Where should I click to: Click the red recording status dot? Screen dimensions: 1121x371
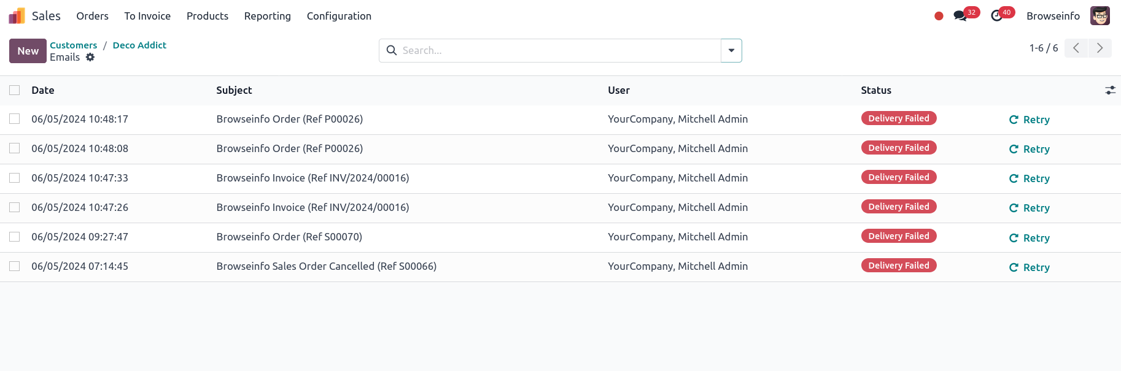pos(939,16)
